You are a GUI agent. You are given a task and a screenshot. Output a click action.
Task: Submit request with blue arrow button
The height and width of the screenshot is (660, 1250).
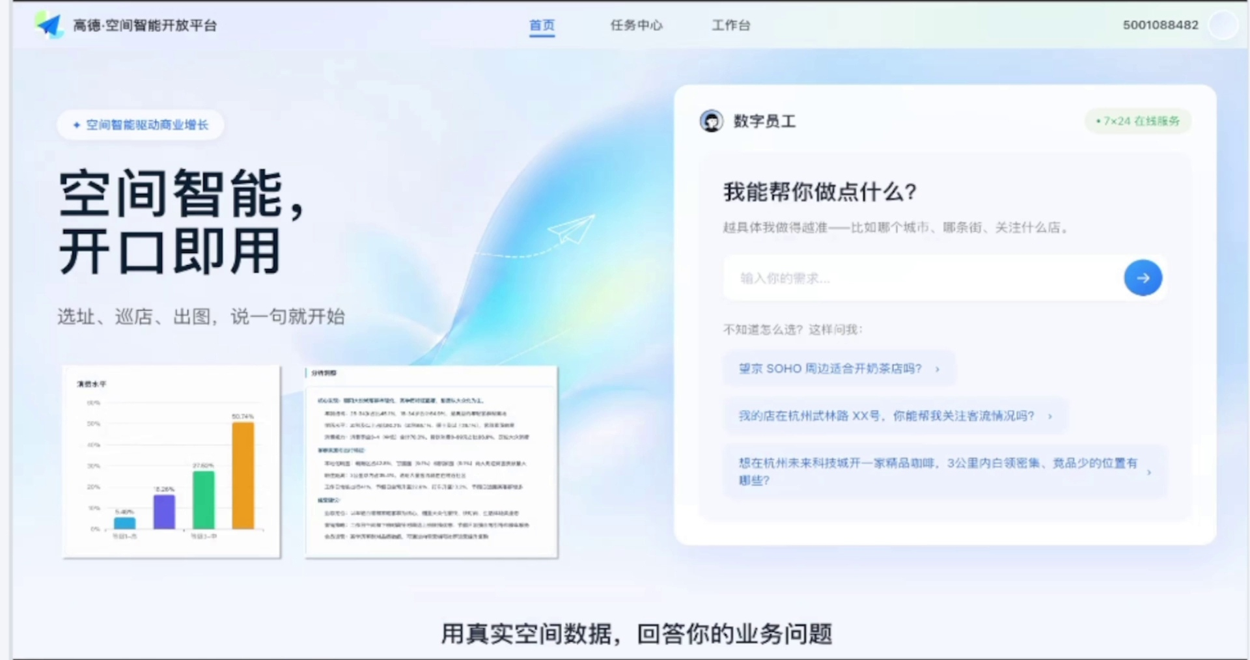(1143, 278)
